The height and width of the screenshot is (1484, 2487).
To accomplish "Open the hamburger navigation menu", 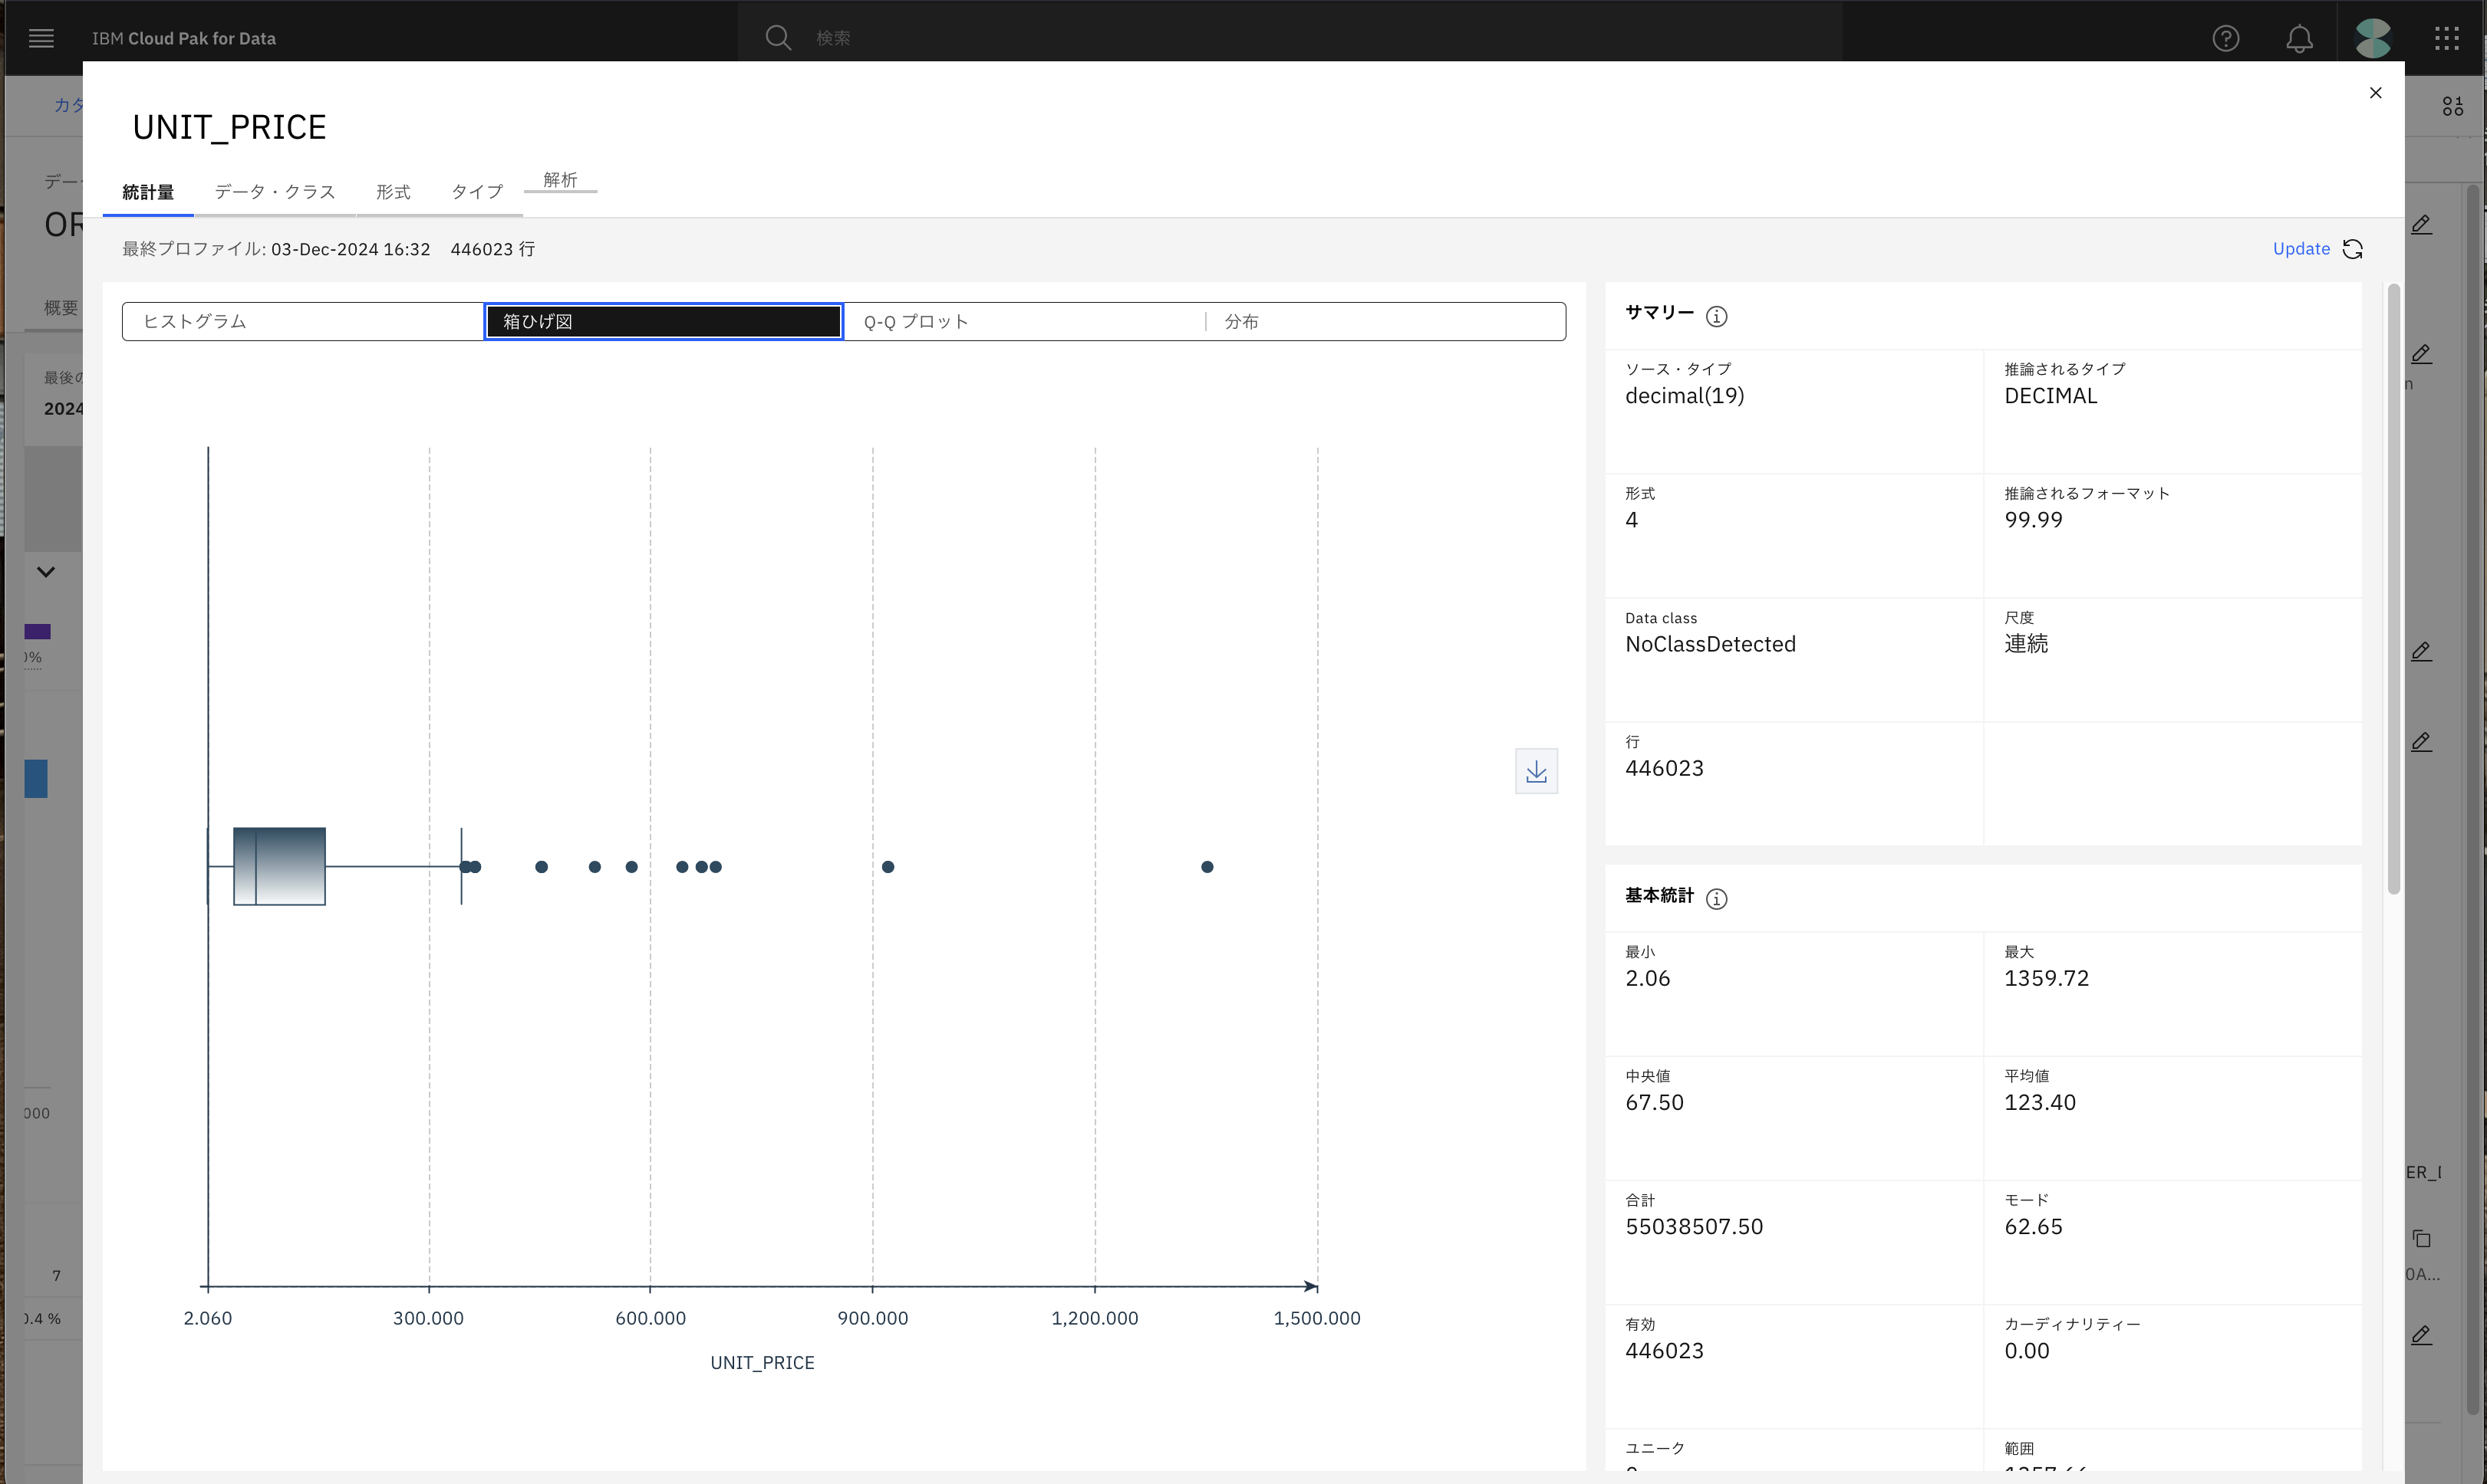I will [41, 38].
